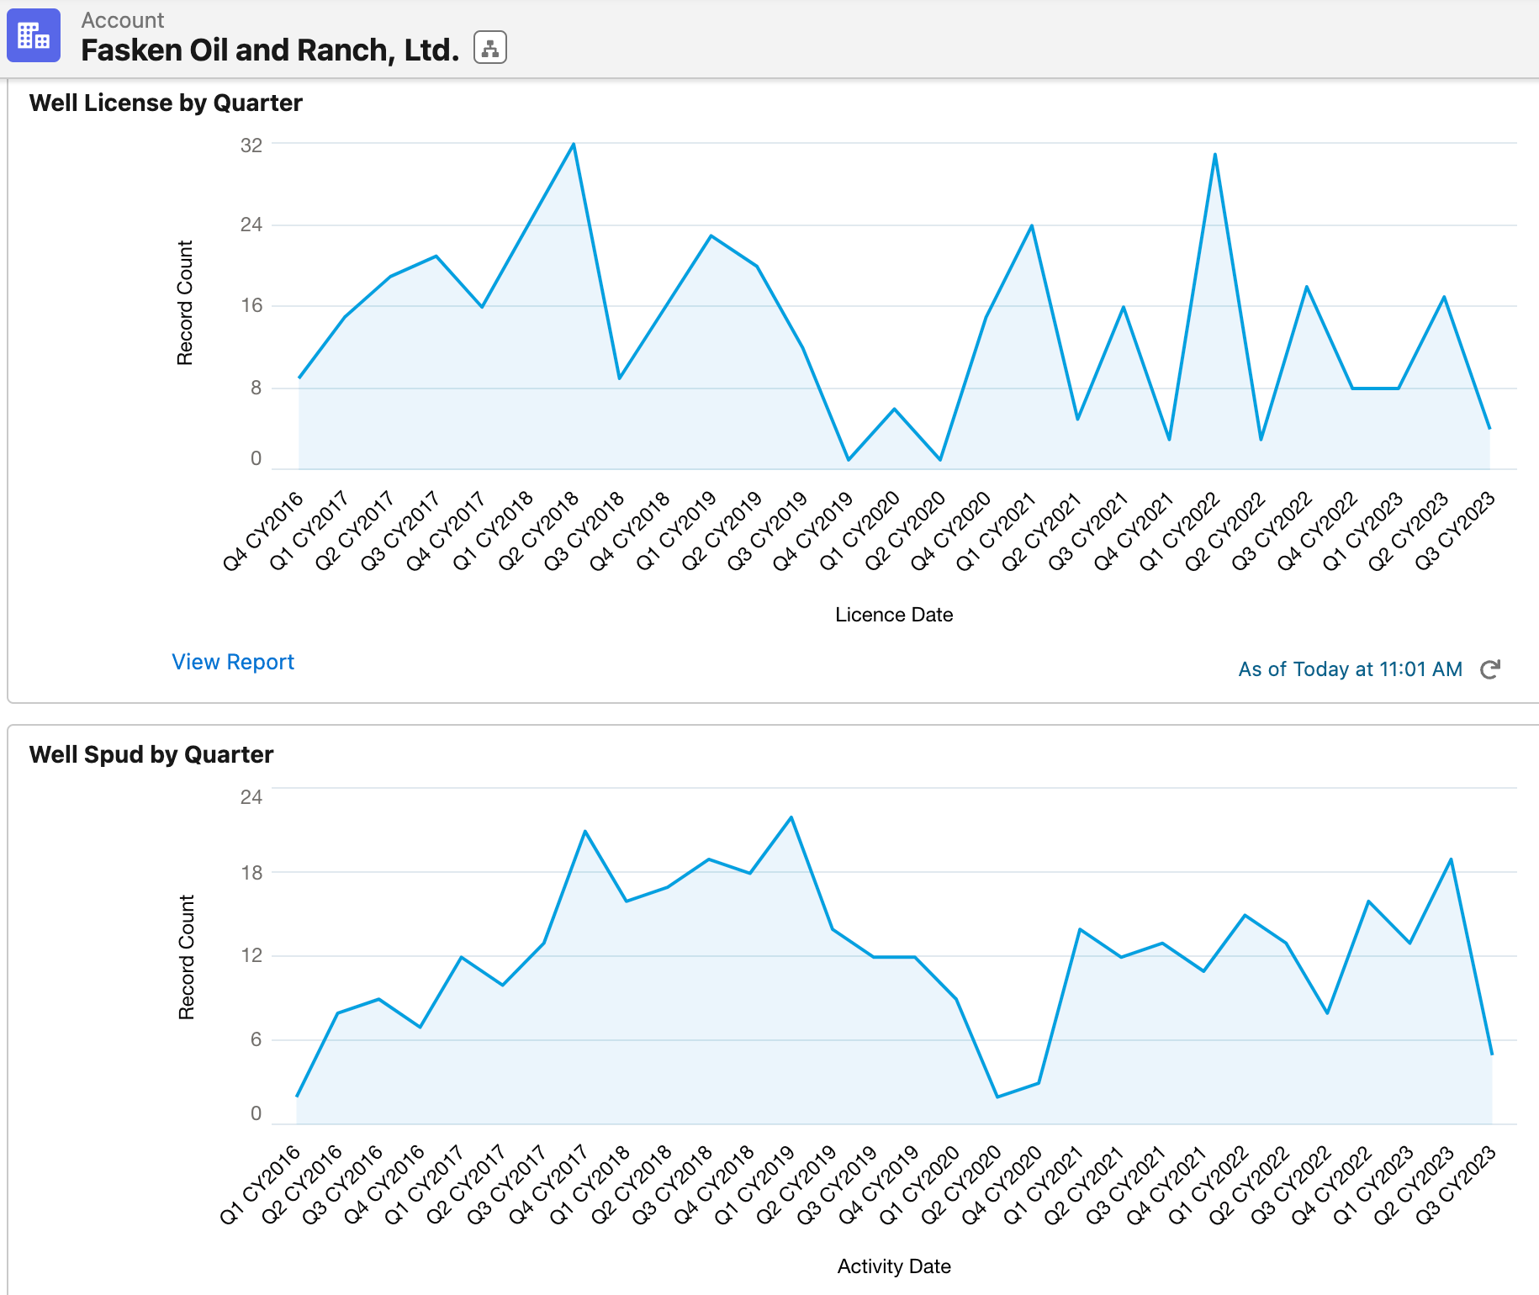Click the As of Today timestamp text

click(1349, 669)
